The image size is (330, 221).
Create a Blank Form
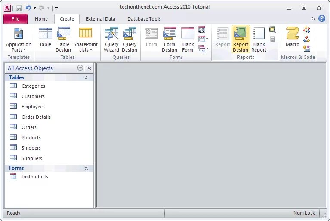[188, 40]
